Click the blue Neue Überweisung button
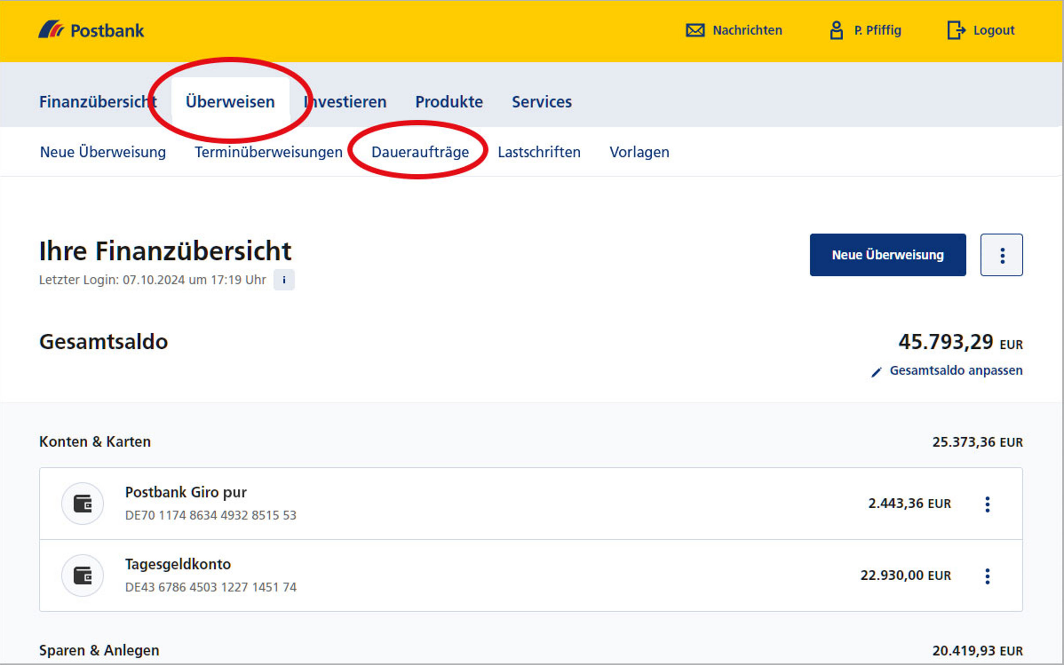 888,255
